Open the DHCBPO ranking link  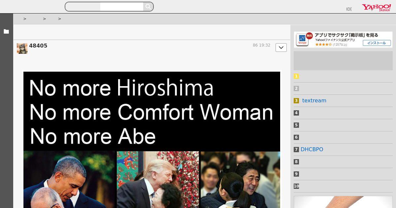tap(312, 150)
